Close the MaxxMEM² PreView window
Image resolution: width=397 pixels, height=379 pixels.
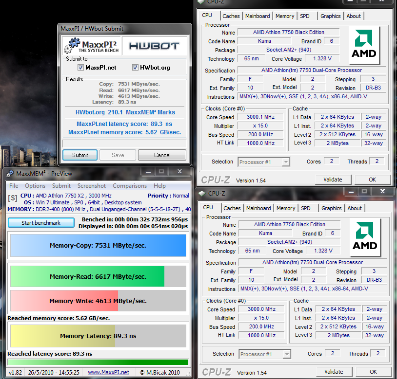(180, 171)
